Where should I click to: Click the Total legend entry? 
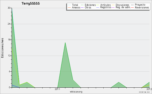[73, 5]
